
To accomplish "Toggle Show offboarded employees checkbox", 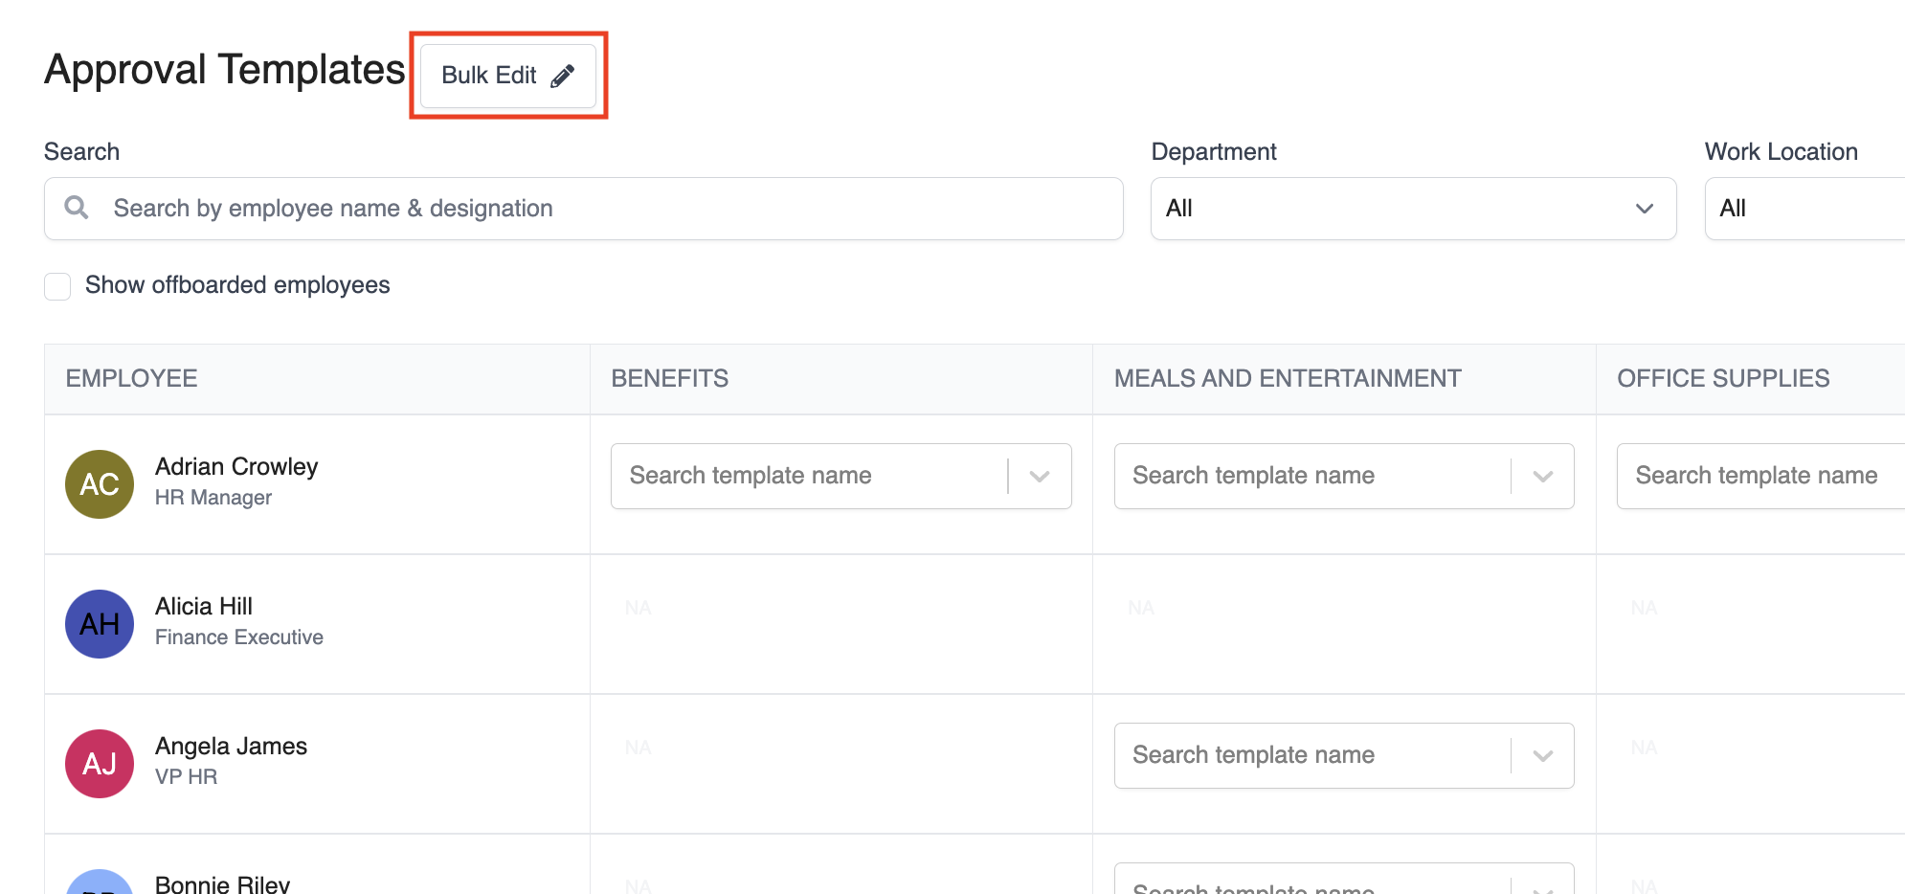I will click(57, 286).
